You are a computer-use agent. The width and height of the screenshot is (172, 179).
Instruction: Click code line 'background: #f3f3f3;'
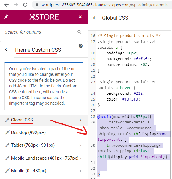click(129, 59)
